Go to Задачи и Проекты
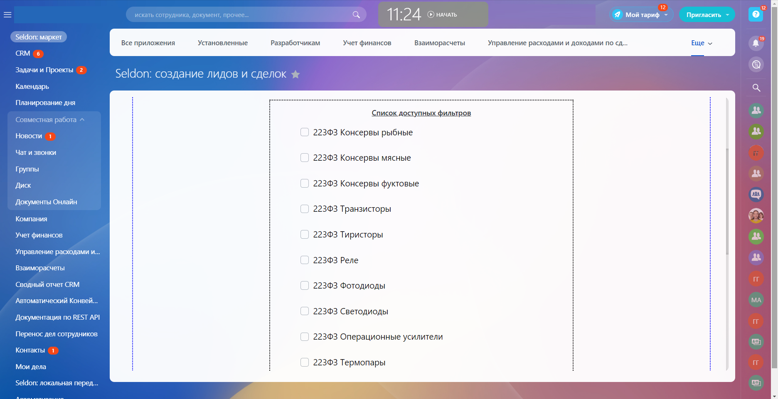 [x=44, y=70]
